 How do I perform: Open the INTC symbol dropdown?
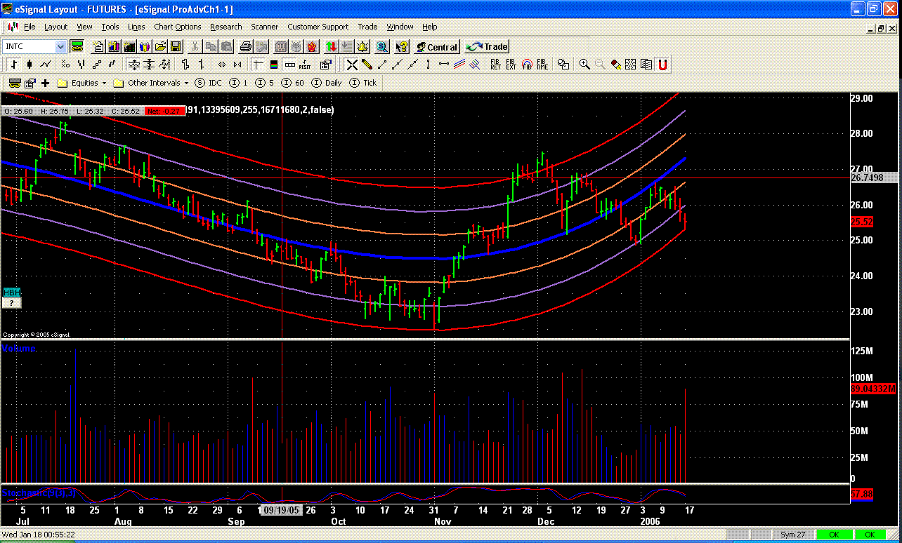pyautogui.click(x=62, y=46)
